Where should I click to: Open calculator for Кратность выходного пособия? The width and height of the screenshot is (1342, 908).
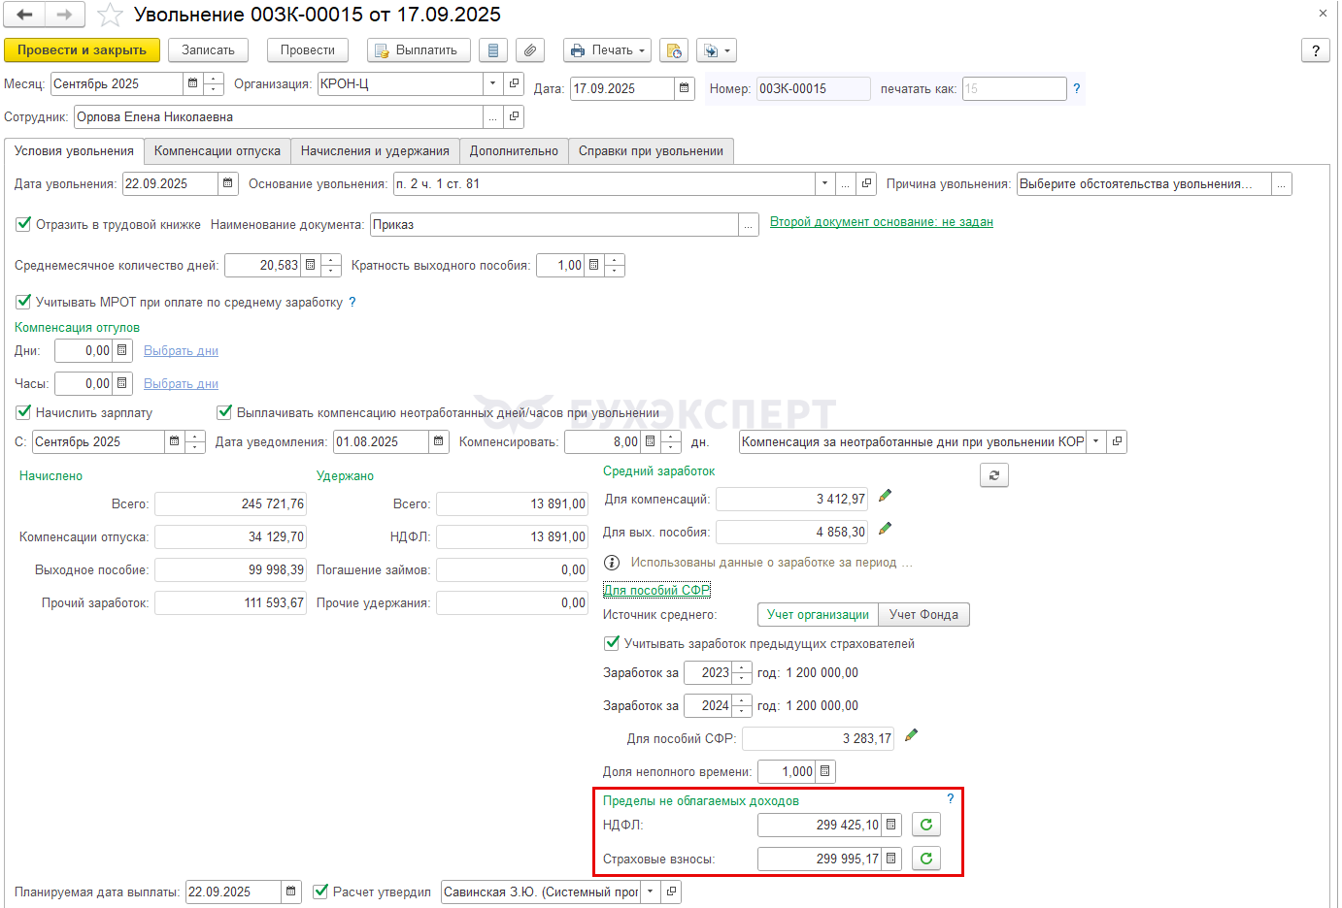593,265
